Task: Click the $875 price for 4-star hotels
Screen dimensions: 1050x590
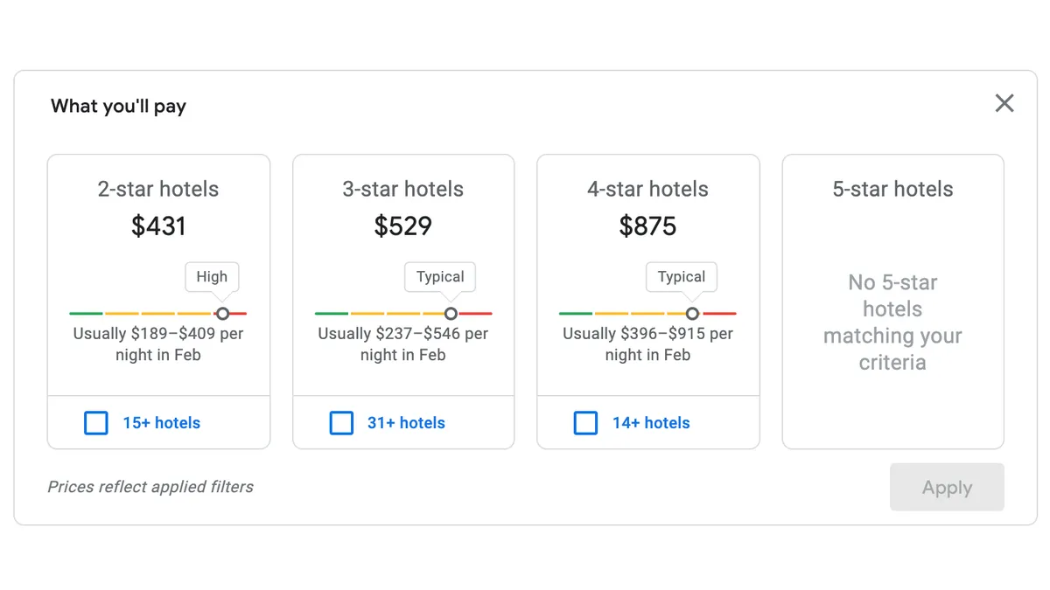Action: (647, 226)
